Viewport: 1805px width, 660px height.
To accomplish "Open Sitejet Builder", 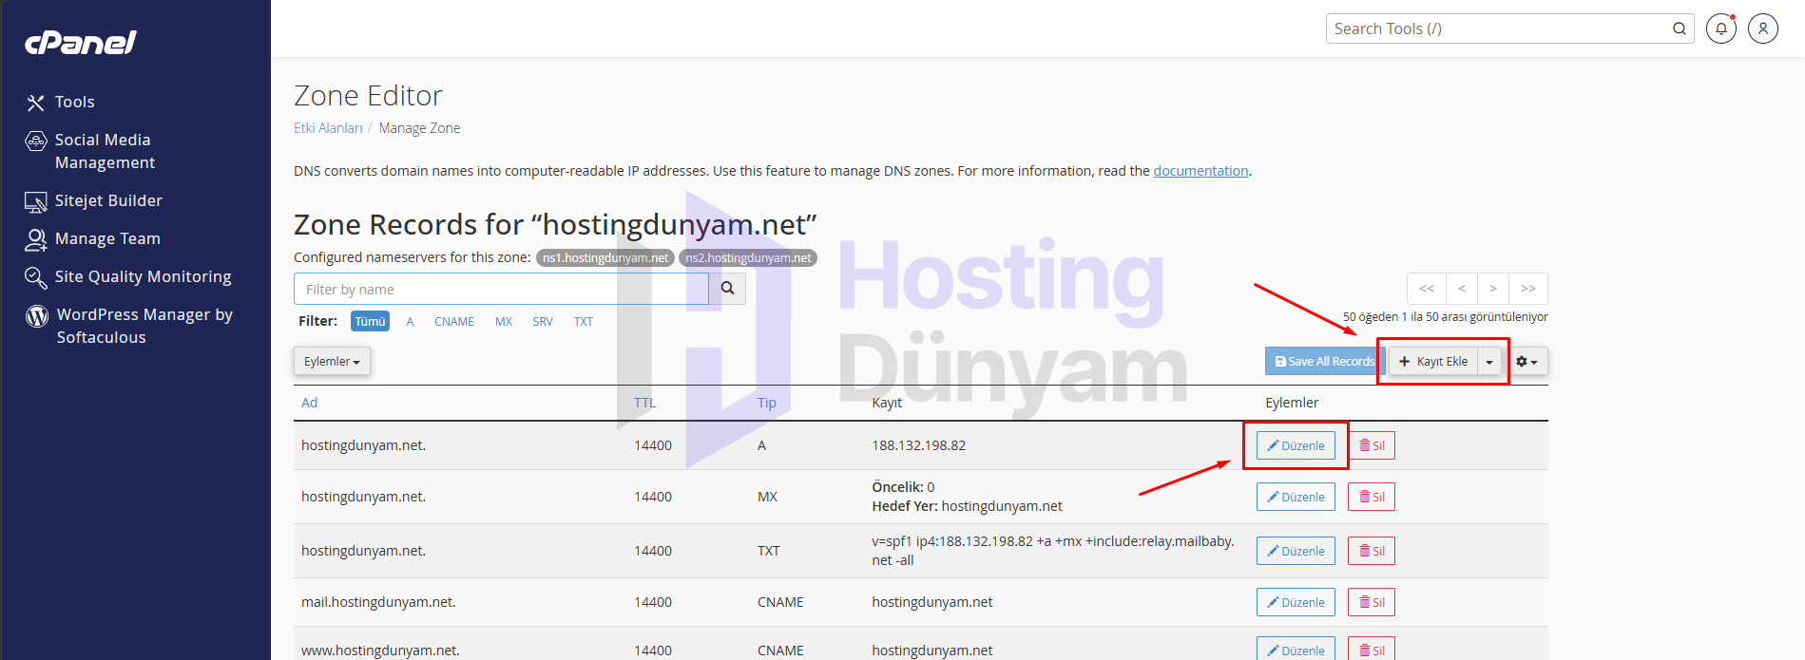I will click(94, 200).
